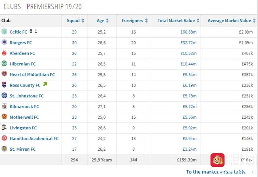Open the St. Johnstone FC link

coord(27,96)
